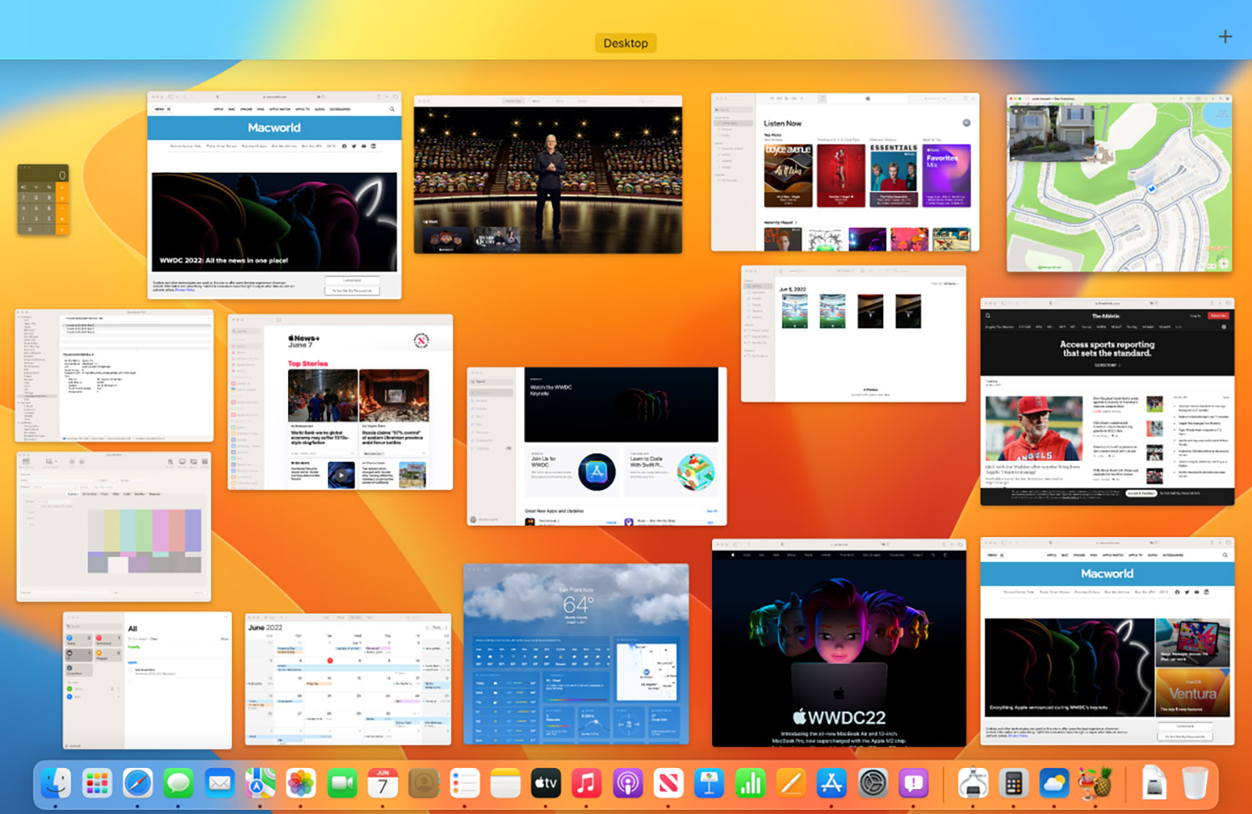Switch to the Weather window showing 64°
This screenshot has height=814, width=1252.
(x=576, y=654)
